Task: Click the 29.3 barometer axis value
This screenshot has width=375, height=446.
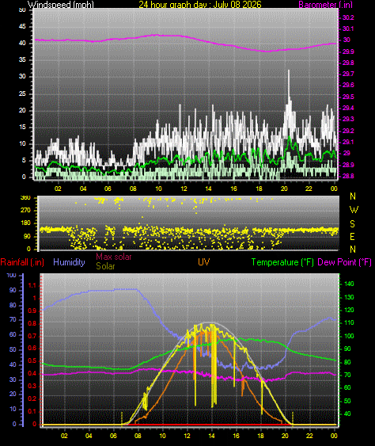Action: [x=348, y=119]
